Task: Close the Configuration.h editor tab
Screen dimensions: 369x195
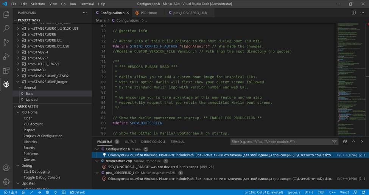Action: (x=128, y=13)
